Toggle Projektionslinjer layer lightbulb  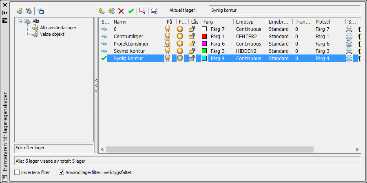[x=167, y=44]
